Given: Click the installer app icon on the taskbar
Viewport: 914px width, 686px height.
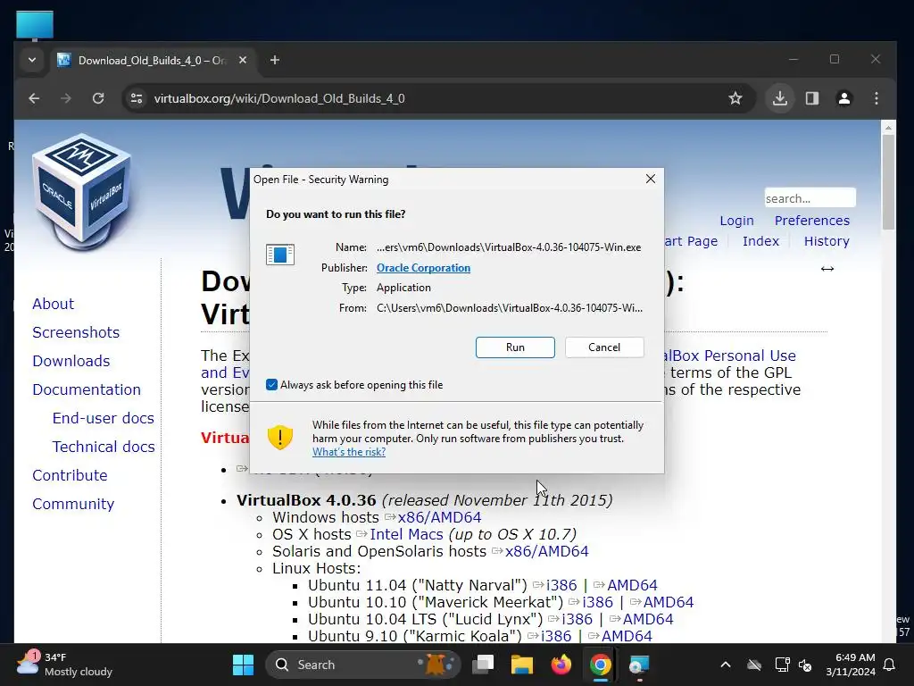Looking at the screenshot, I should coord(639,665).
